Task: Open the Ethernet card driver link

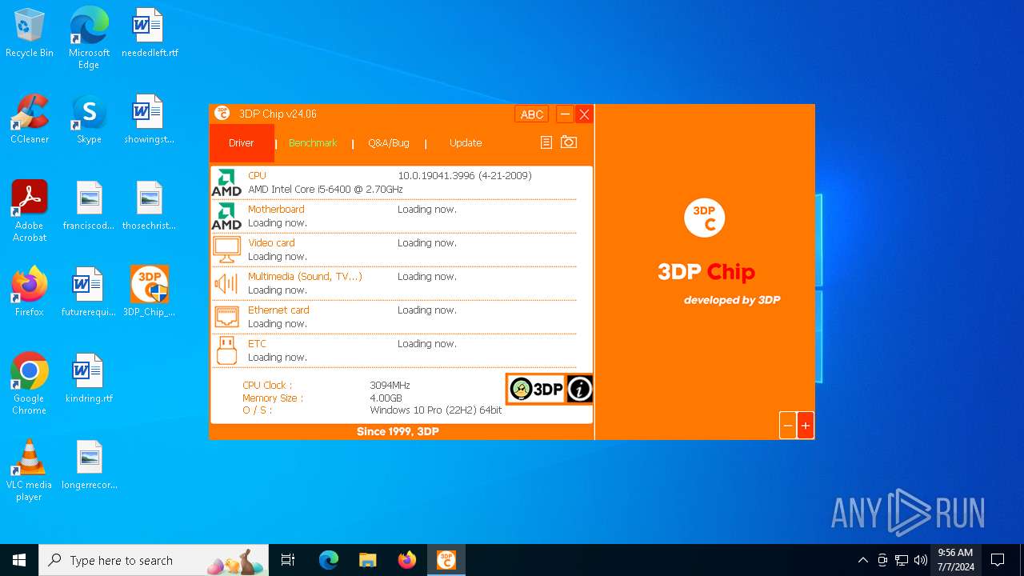Action: pos(278,310)
